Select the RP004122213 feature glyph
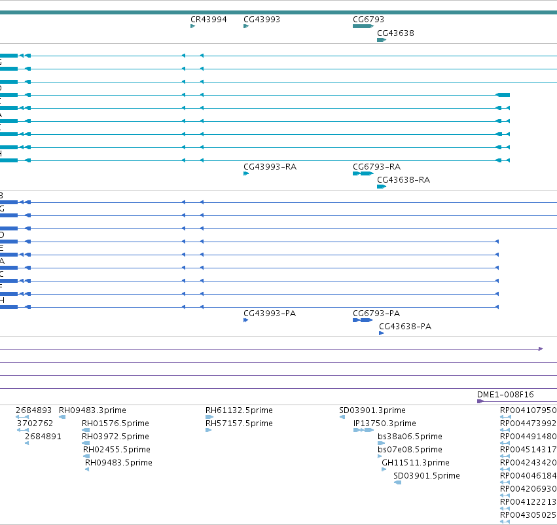557x525 pixels. click(x=505, y=509)
